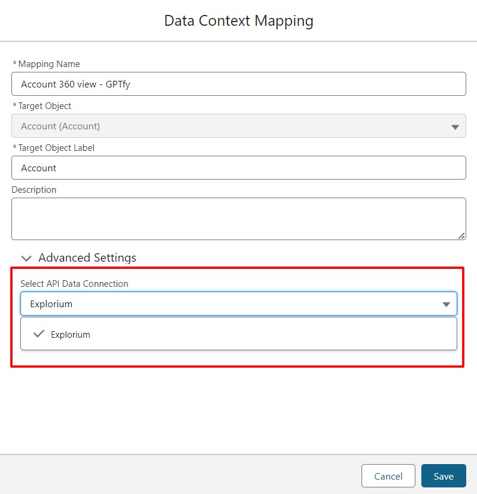The image size is (477, 494).
Task: Click the API Data Connection dropdown arrow
Action: coord(446,304)
